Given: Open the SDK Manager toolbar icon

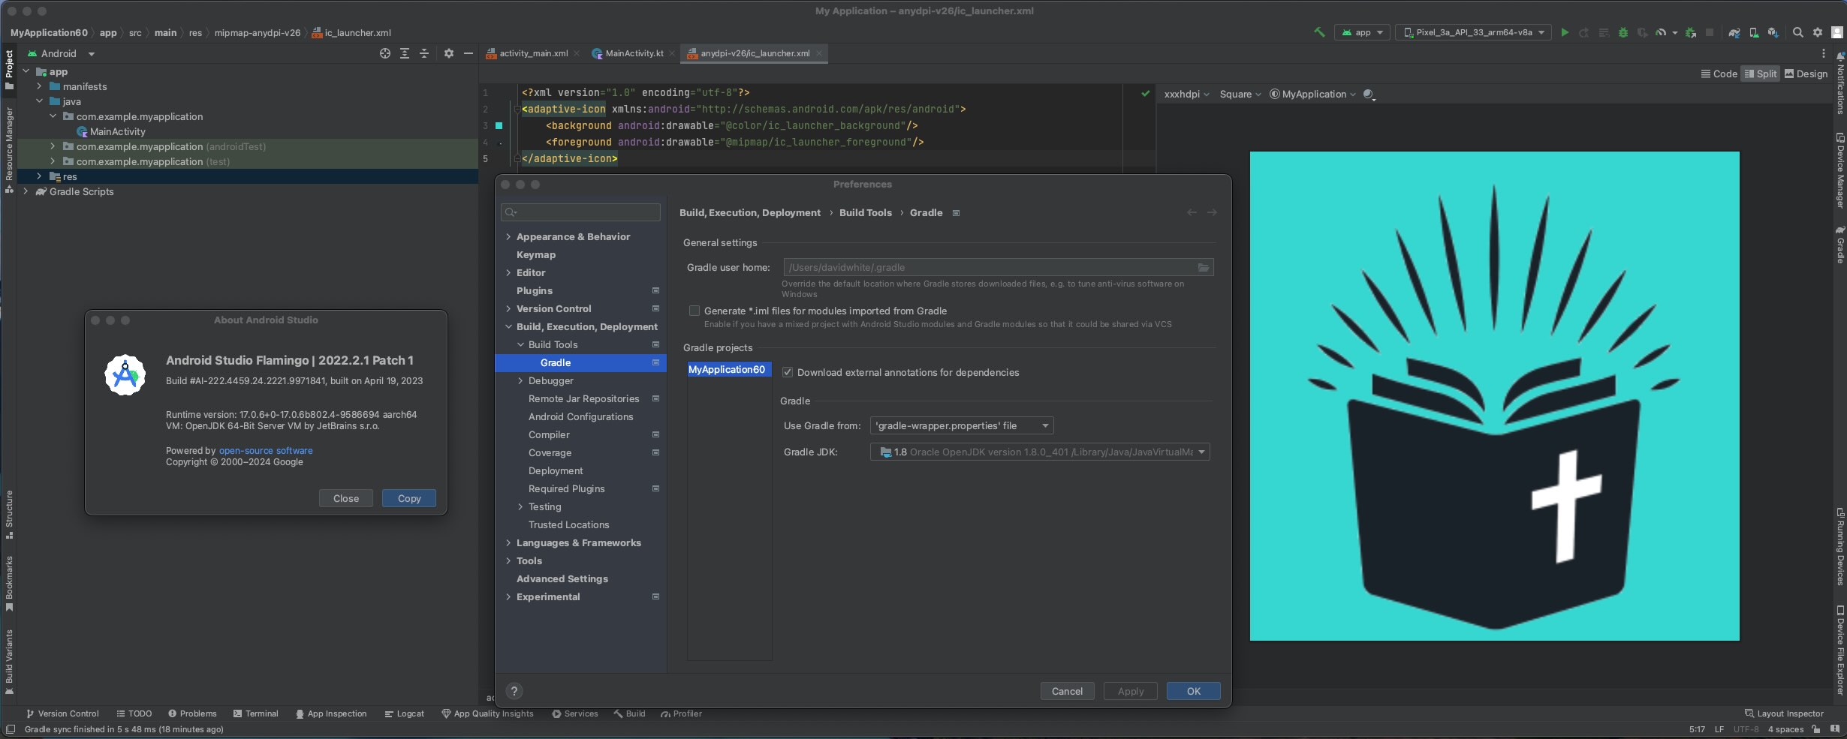Looking at the screenshot, I should pyautogui.click(x=1773, y=32).
